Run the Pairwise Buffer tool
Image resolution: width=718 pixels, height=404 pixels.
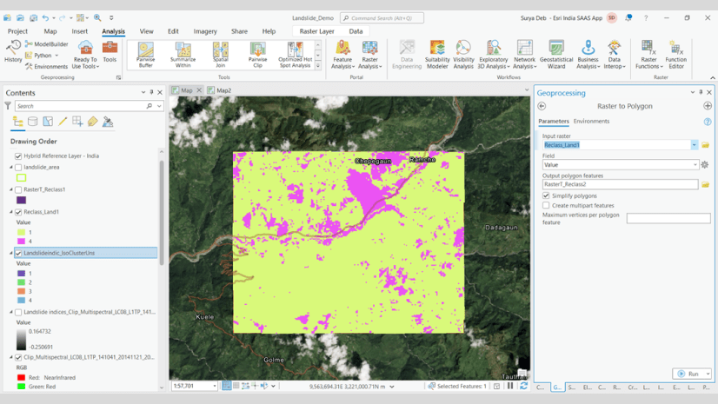point(146,55)
